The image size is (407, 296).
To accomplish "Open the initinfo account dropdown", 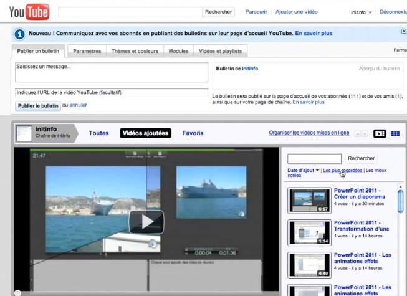I will 362,12.
